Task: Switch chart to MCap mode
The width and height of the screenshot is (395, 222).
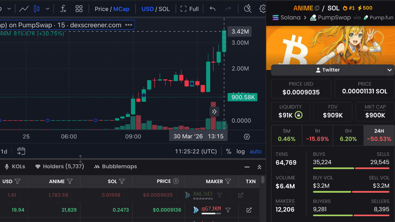Action: point(121,9)
